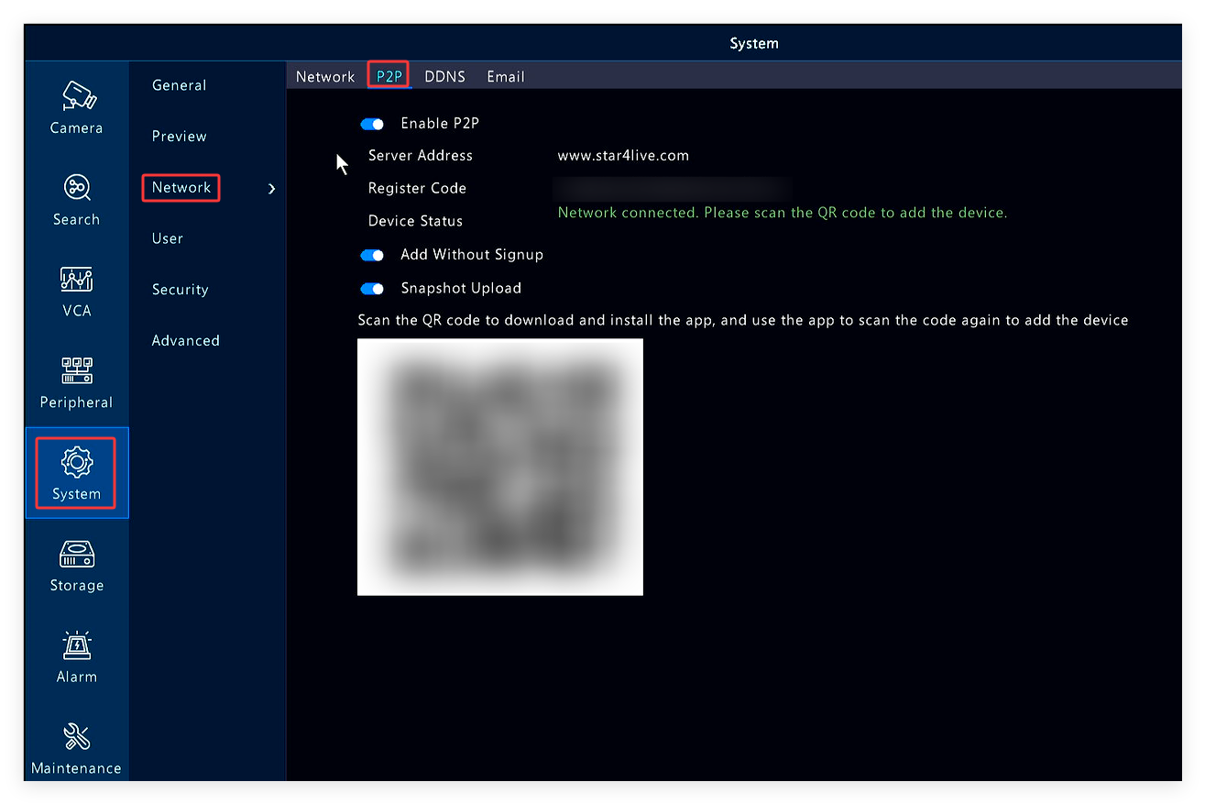The width and height of the screenshot is (1205, 804).
Task: Click the blurred QR code image
Action: pos(499,467)
